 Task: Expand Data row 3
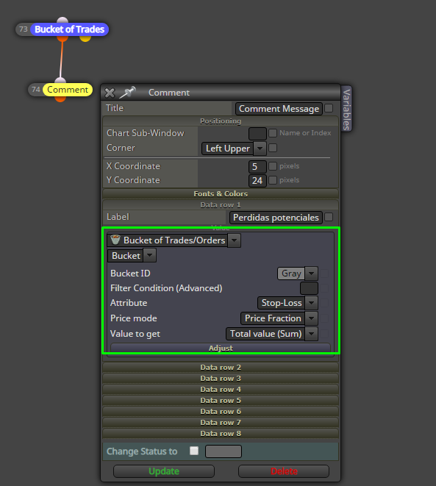[221, 379]
